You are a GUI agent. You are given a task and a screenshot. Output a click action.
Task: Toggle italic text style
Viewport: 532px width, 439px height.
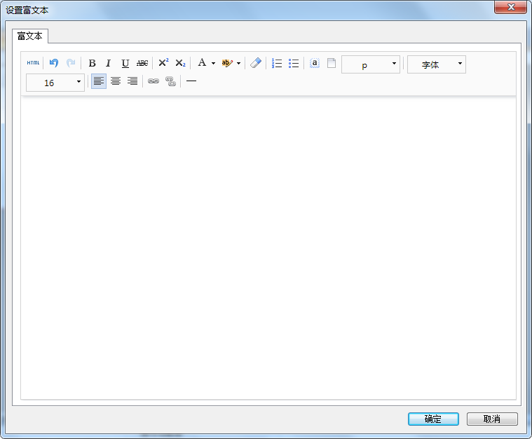(109, 63)
